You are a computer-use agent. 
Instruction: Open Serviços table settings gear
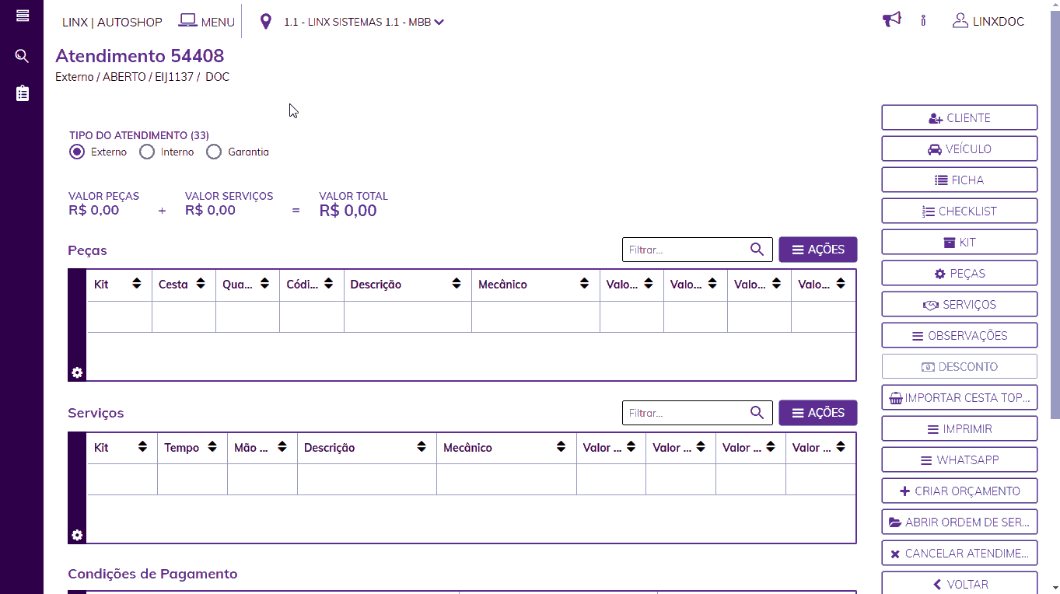click(x=77, y=535)
